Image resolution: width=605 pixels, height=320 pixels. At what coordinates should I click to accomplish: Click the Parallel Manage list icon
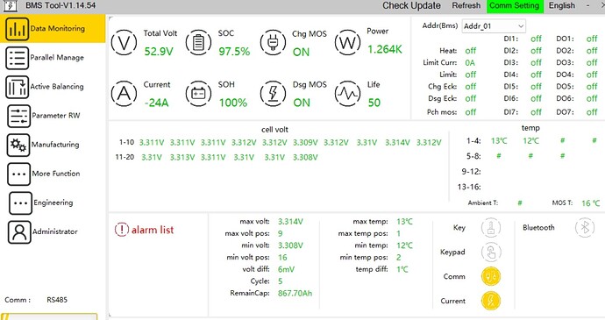coord(17,58)
